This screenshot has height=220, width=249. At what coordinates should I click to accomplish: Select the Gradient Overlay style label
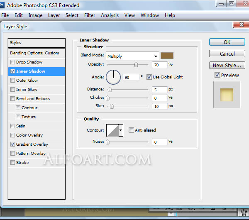coord(32,144)
